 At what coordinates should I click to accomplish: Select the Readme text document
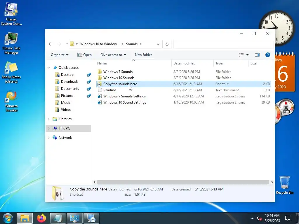click(x=184, y=90)
